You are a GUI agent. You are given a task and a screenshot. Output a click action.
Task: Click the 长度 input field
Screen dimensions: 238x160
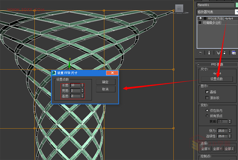(x=75, y=85)
